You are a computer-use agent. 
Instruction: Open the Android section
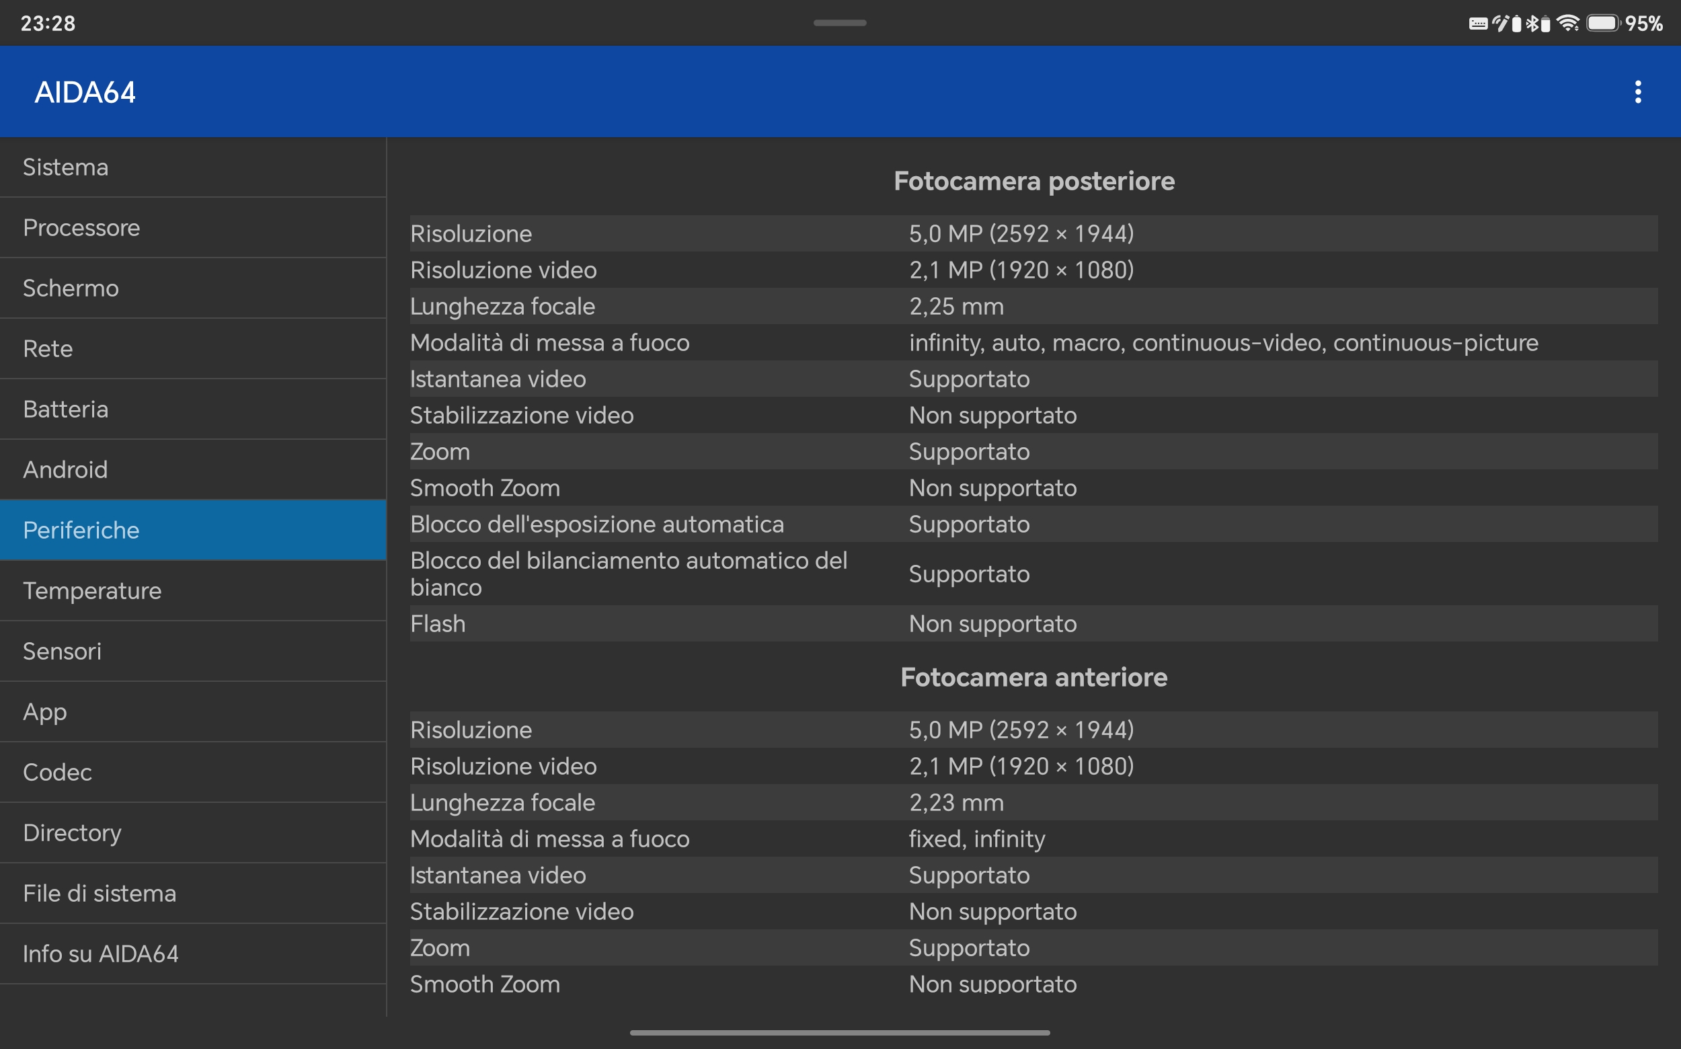(x=193, y=469)
